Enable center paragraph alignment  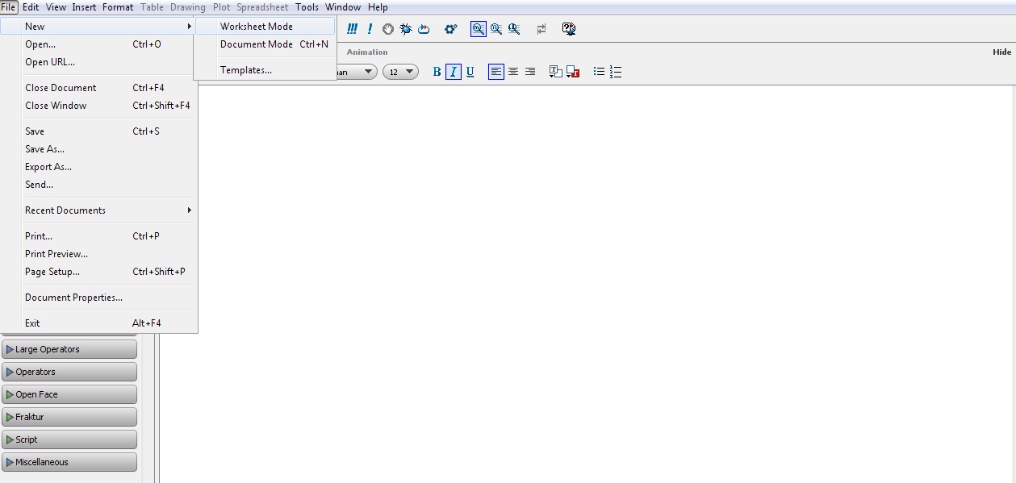(512, 71)
